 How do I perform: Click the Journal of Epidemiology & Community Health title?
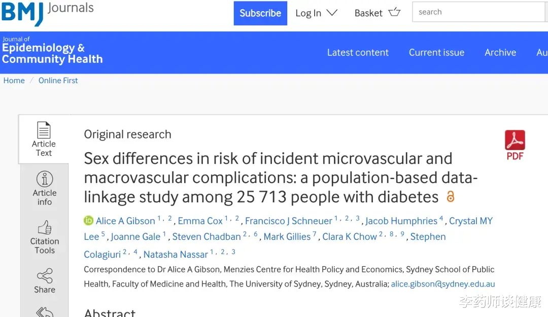52,51
